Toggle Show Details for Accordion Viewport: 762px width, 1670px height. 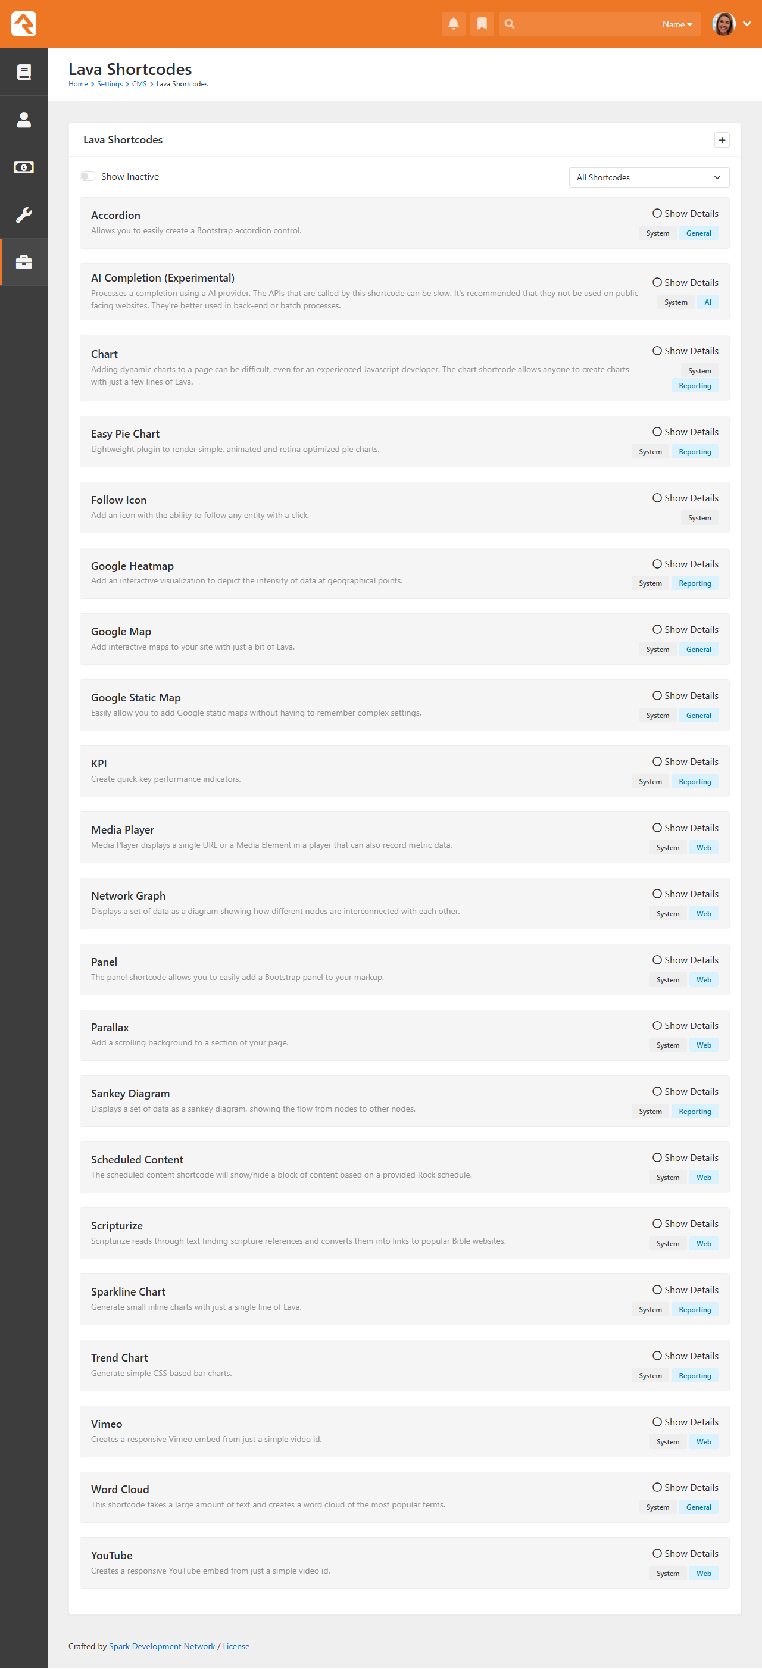(685, 213)
